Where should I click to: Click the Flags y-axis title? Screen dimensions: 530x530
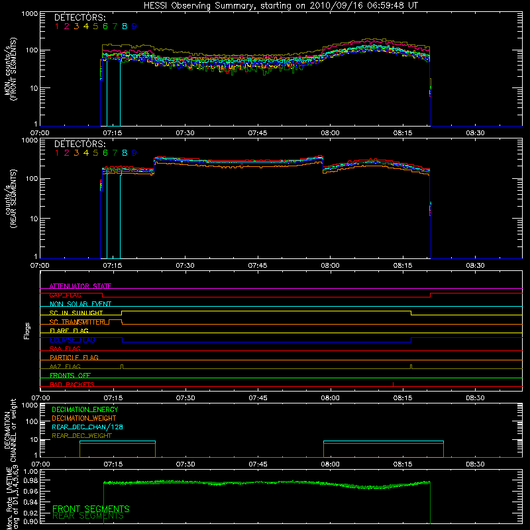pos(27,331)
